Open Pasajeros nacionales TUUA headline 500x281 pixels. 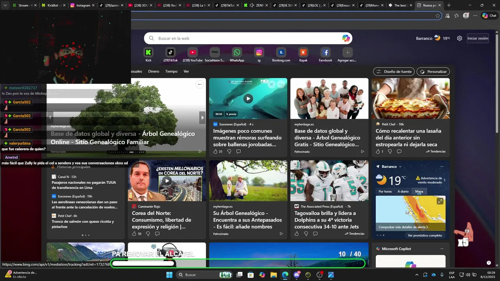pyautogui.click(x=84, y=185)
